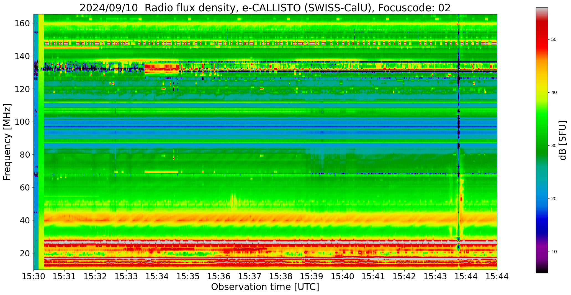Click the colorbar tick label 10

[554, 252]
